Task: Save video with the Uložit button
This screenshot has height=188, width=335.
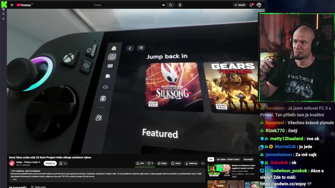Action: point(176,163)
